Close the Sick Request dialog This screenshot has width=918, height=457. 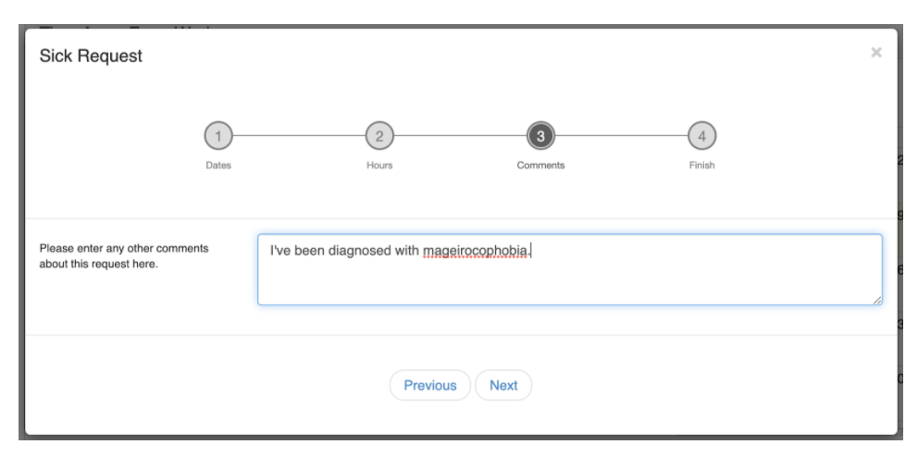click(x=875, y=54)
